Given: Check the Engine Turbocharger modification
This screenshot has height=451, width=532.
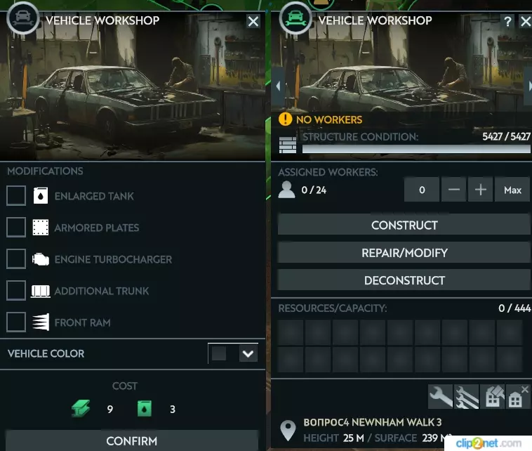Looking at the screenshot, I should 16,259.
